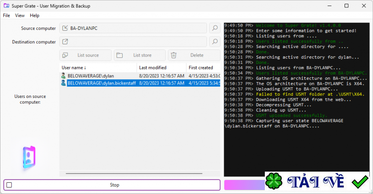Sort by Last modified column header
The height and width of the screenshot is (194, 373).
click(x=161, y=68)
